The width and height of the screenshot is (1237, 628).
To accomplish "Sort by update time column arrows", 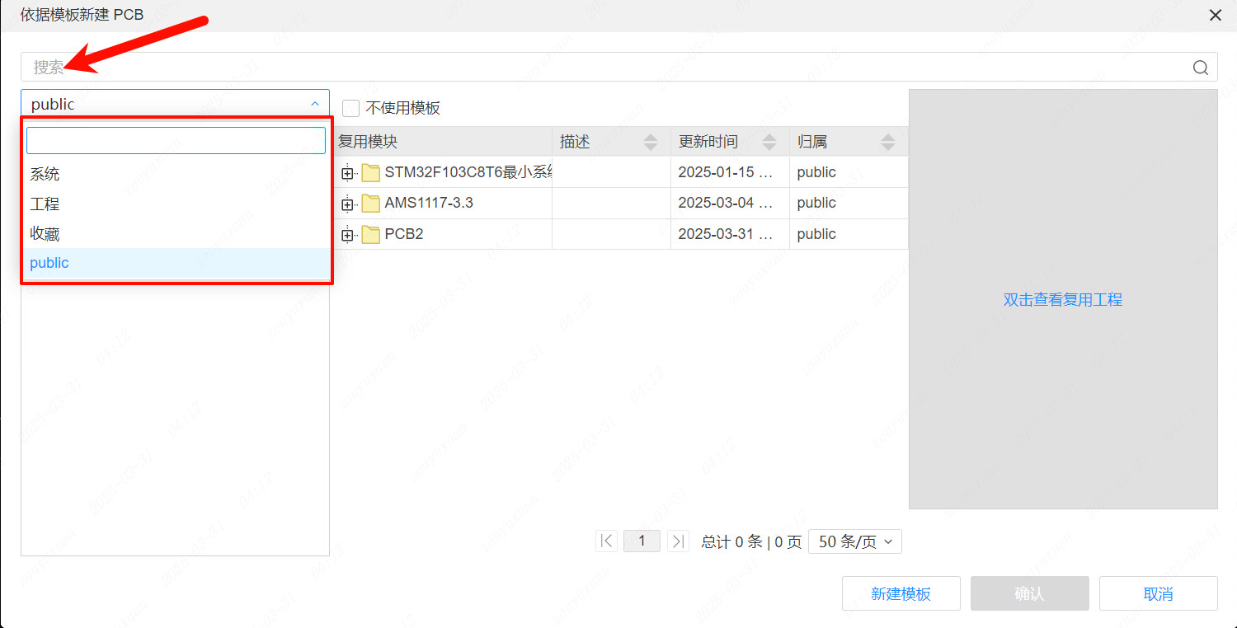I will 769,142.
